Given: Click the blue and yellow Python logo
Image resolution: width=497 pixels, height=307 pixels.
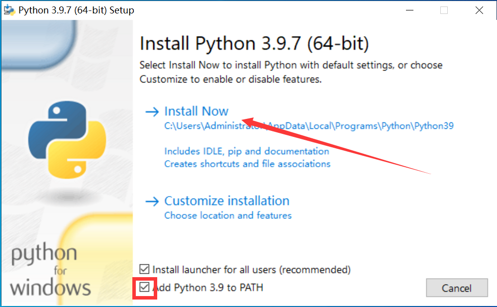Looking at the screenshot, I should [x=67, y=141].
